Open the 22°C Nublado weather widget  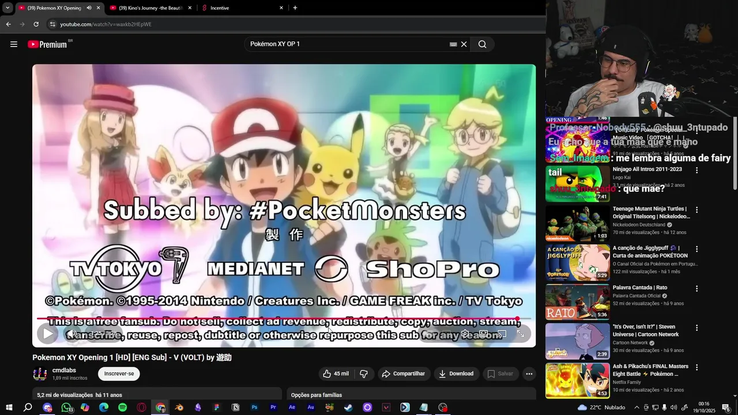pyautogui.click(x=601, y=408)
